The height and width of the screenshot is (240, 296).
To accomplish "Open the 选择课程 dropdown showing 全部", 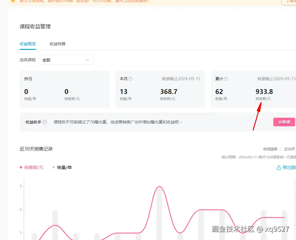I will (x=66, y=60).
